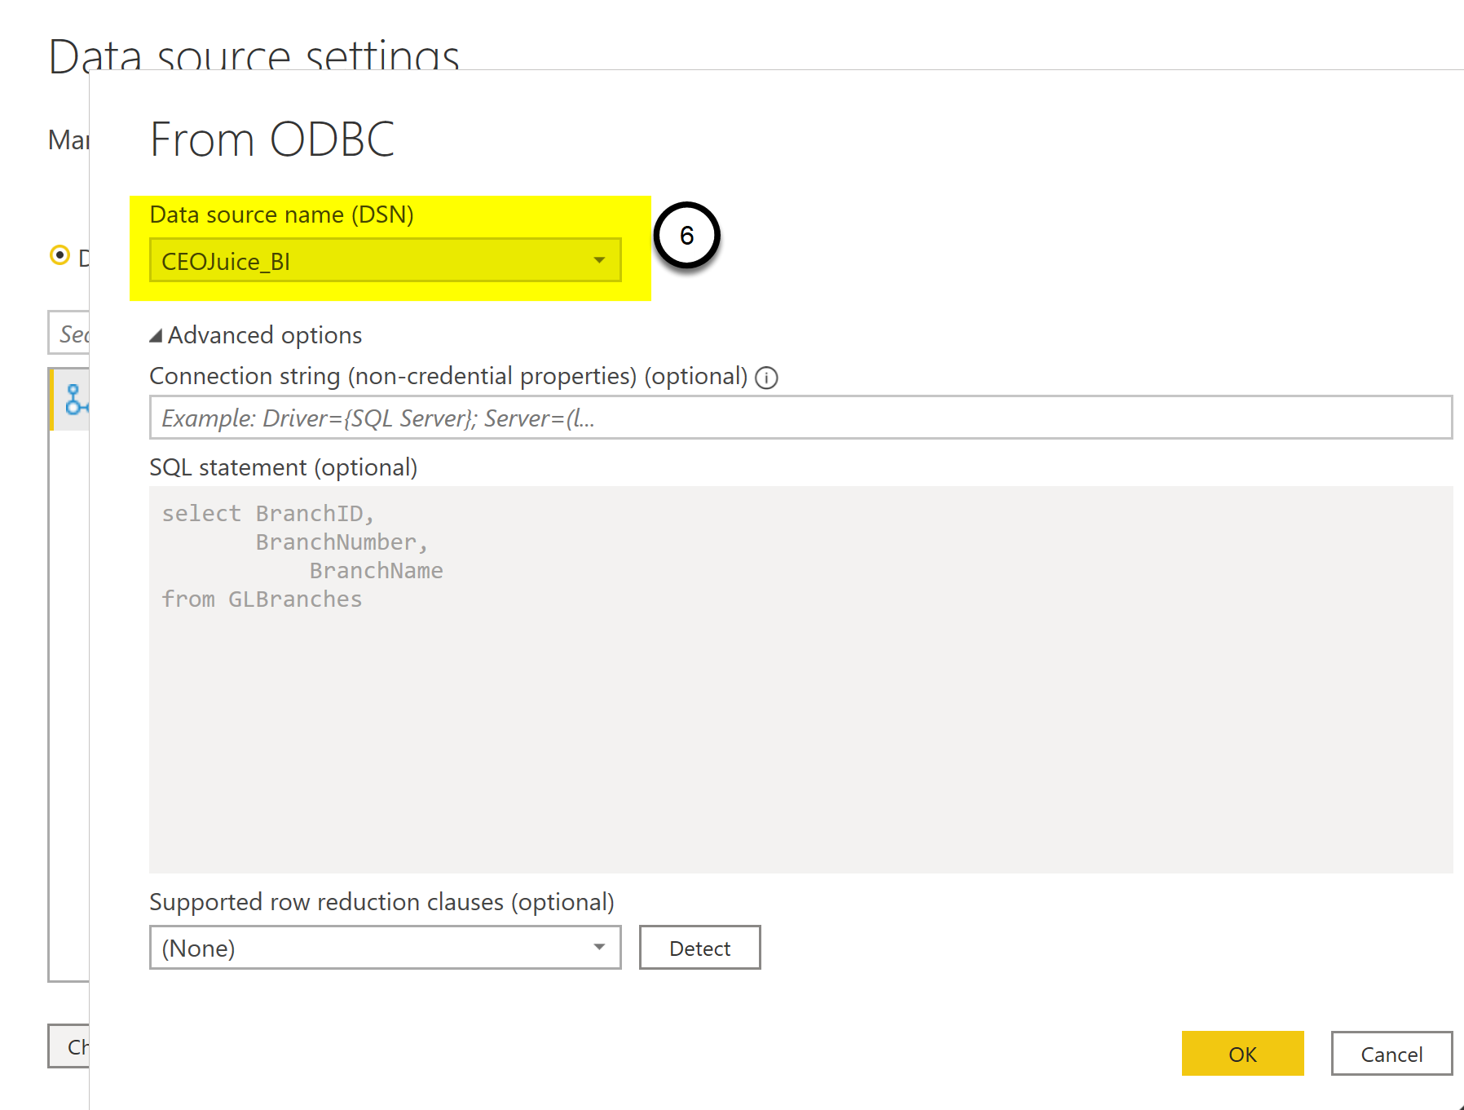This screenshot has width=1464, height=1110.
Task: Focus the connection string input field
Action: click(x=800, y=418)
